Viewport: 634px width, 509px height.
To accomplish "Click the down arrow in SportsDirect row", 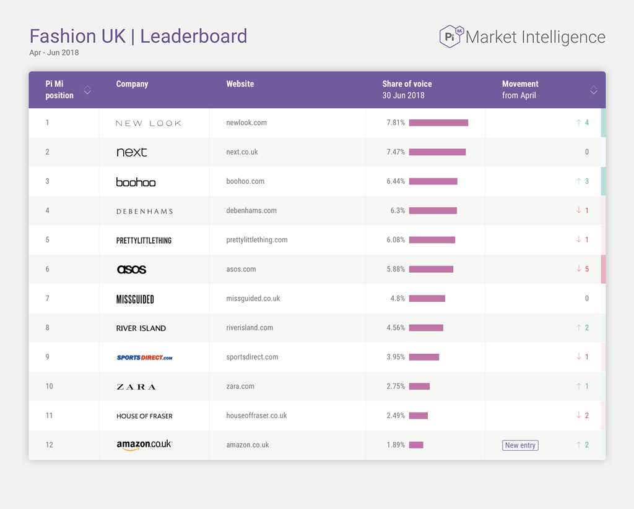I will click(x=579, y=357).
